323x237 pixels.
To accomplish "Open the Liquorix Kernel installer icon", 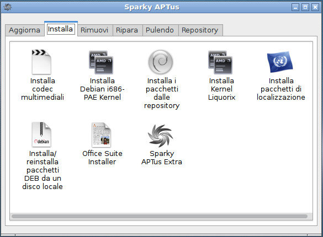I will pos(220,62).
